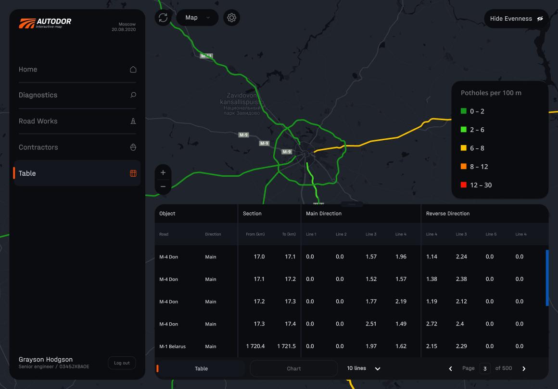Open Home in the sidebar

(77, 69)
